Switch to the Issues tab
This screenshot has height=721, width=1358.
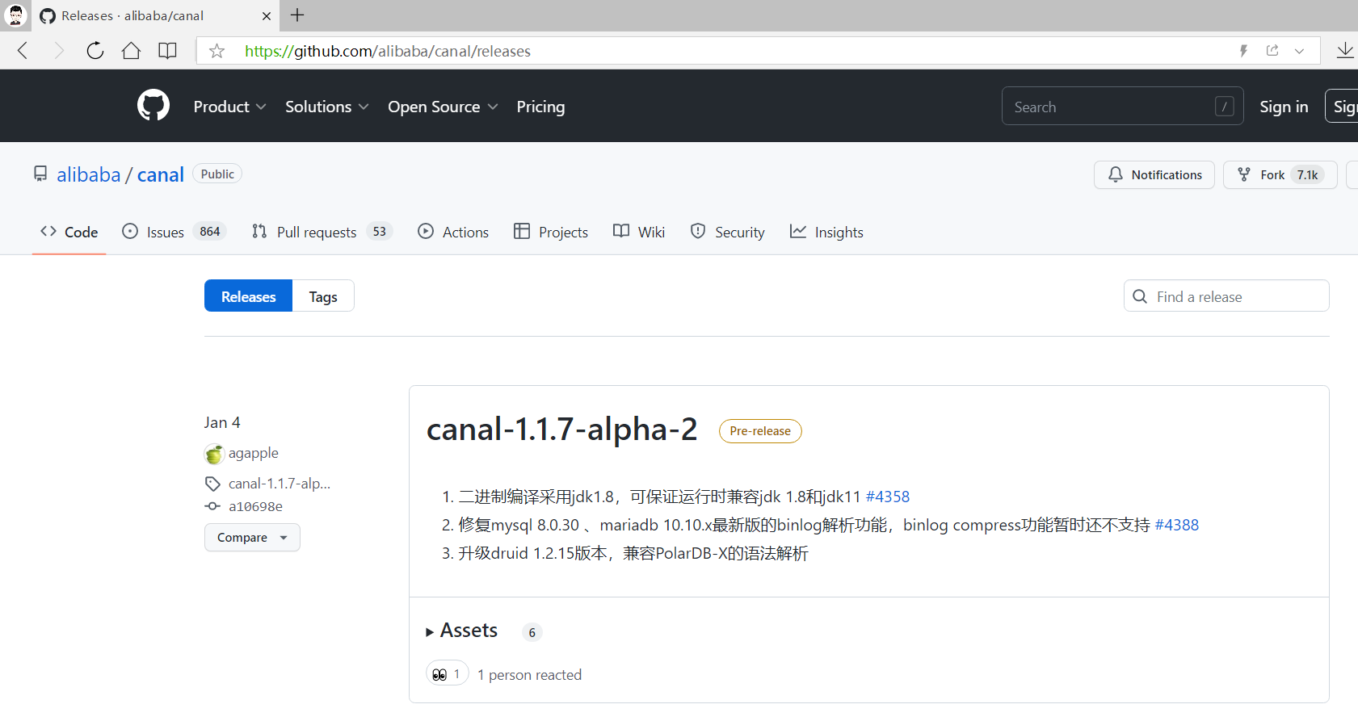click(174, 232)
